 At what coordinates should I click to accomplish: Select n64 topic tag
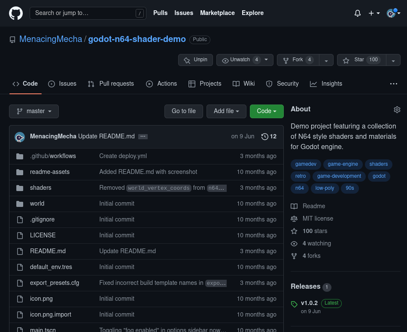point(300,188)
